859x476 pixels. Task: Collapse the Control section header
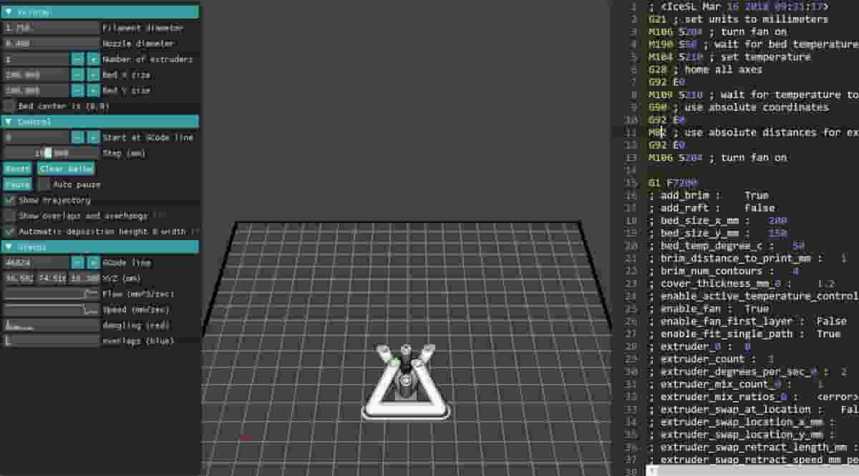click(x=9, y=122)
